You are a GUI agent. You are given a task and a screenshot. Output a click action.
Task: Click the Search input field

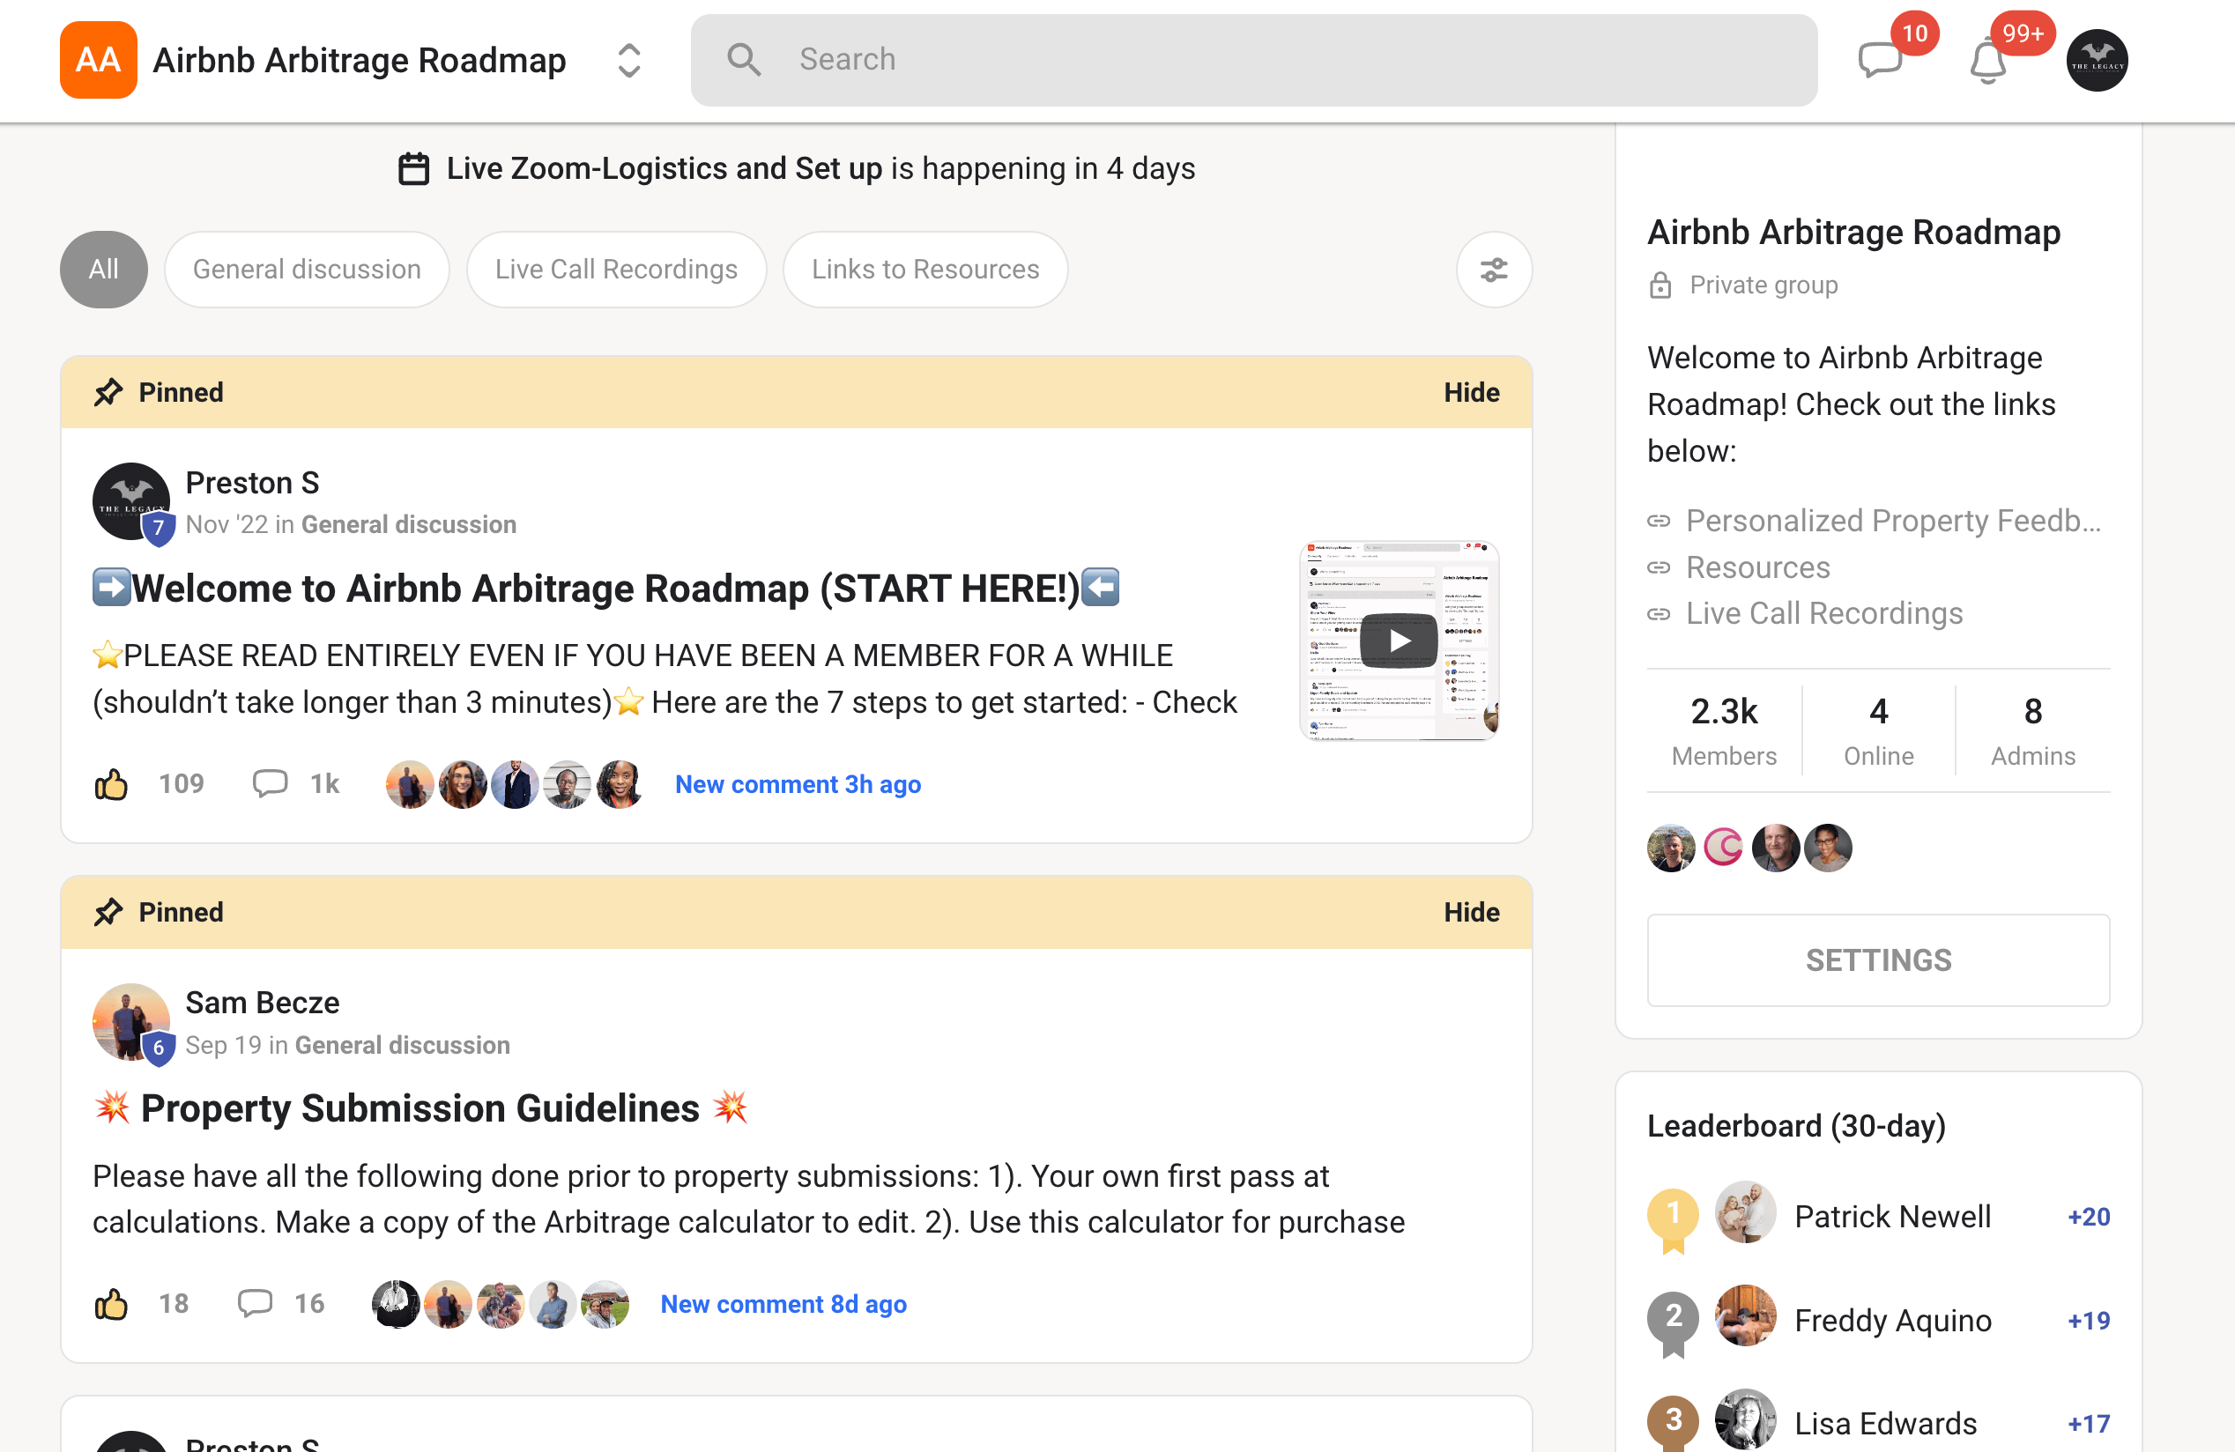click(x=1252, y=60)
